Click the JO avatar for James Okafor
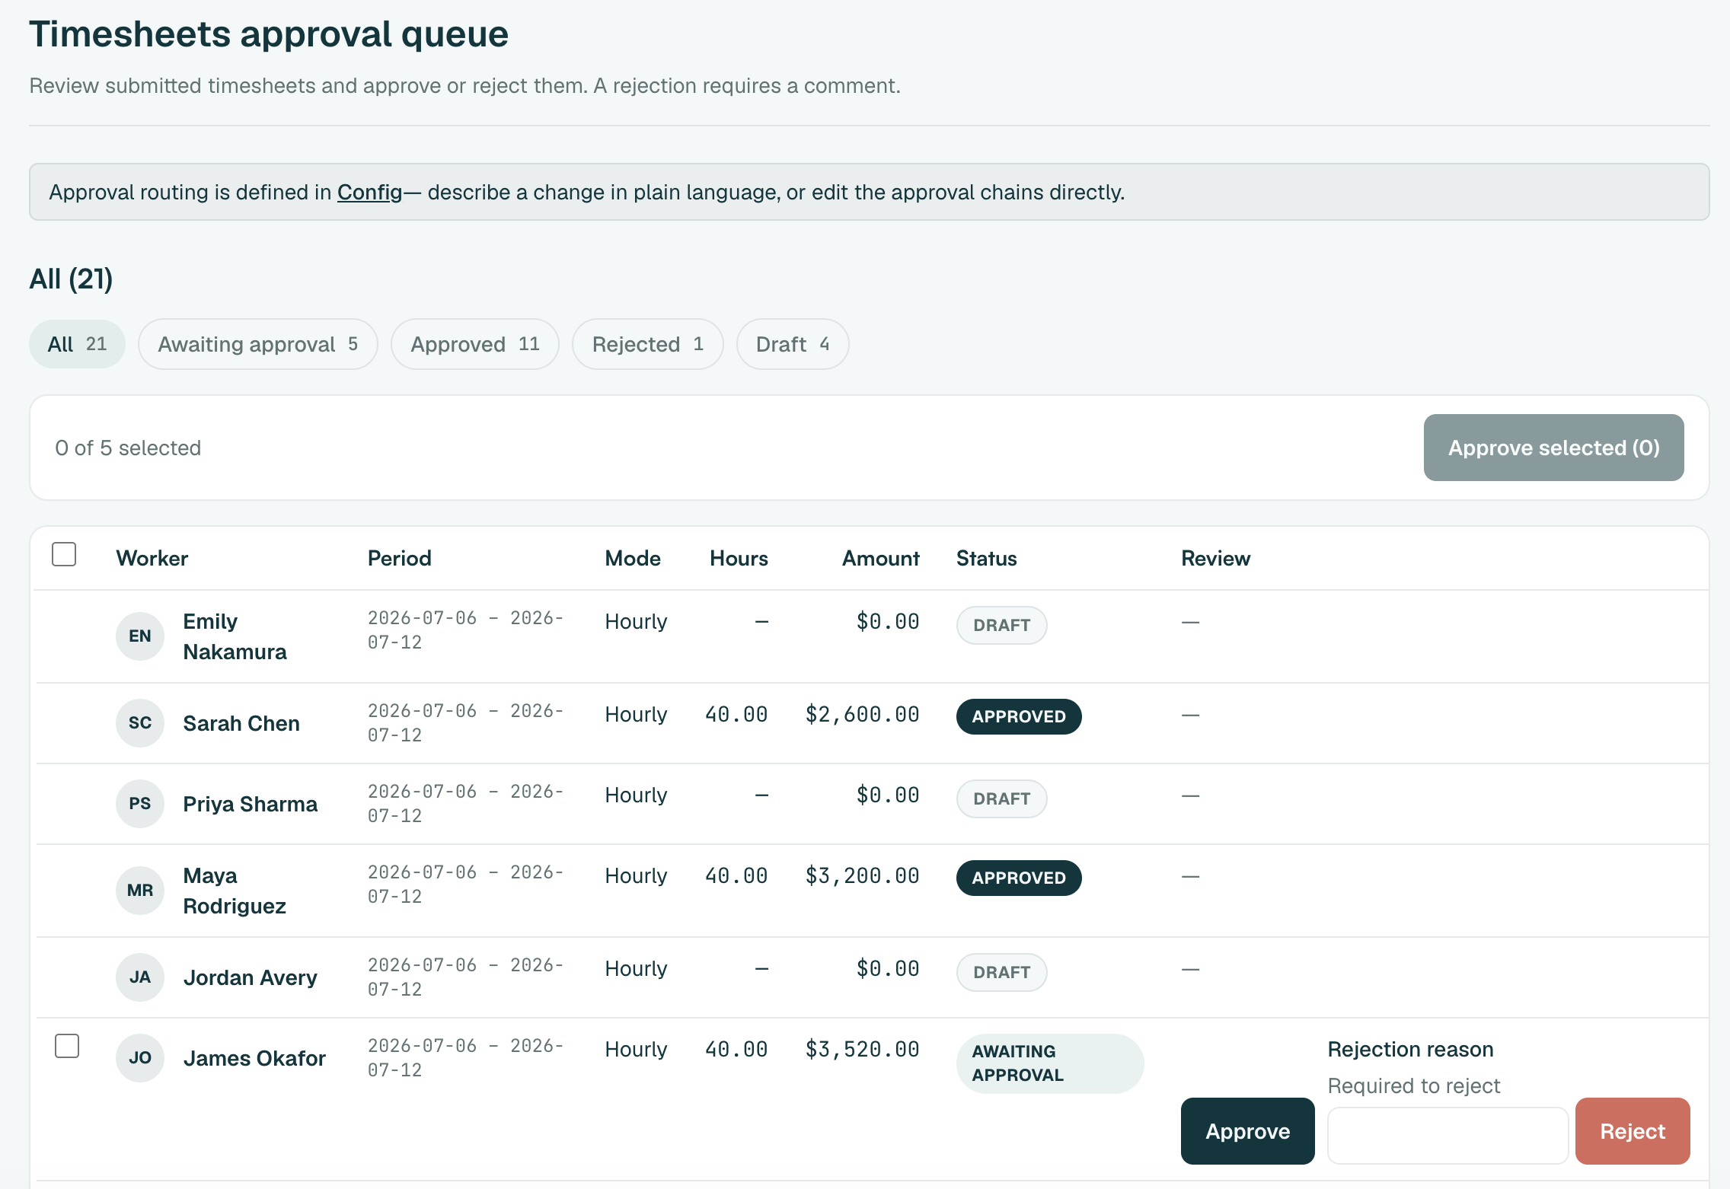 [x=140, y=1058]
